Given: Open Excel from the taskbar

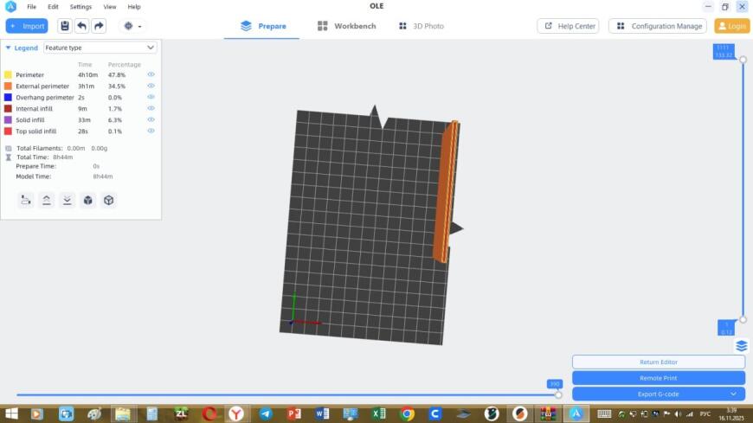Looking at the screenshot, I should coord(379,413).
